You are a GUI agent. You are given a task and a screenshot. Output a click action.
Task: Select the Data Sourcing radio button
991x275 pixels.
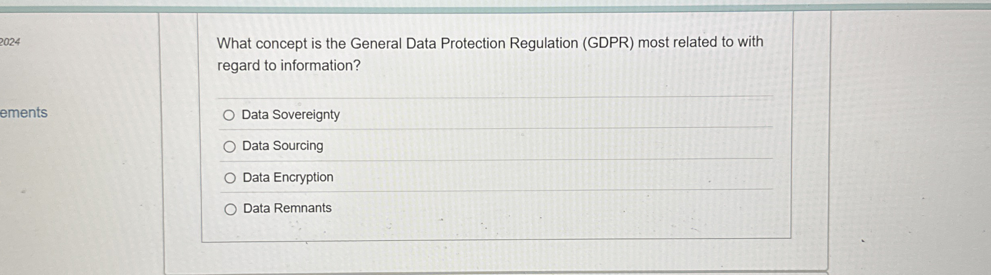click(230, 147)
